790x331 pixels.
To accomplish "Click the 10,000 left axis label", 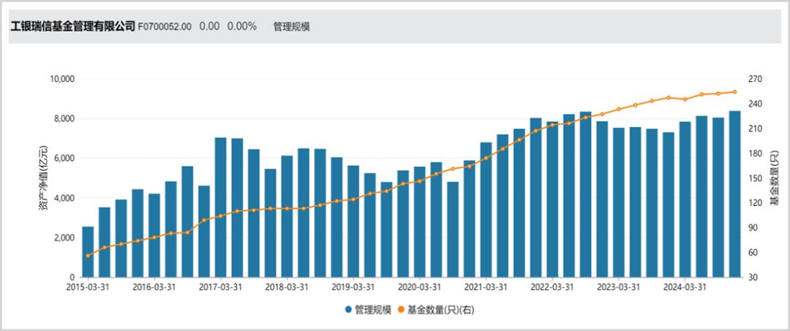I will (63, 79).
